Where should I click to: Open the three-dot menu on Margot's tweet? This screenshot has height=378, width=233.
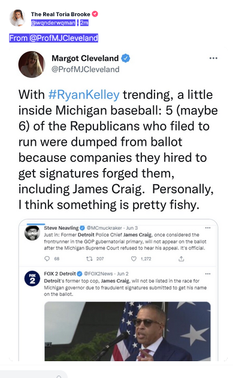[213, 58]
